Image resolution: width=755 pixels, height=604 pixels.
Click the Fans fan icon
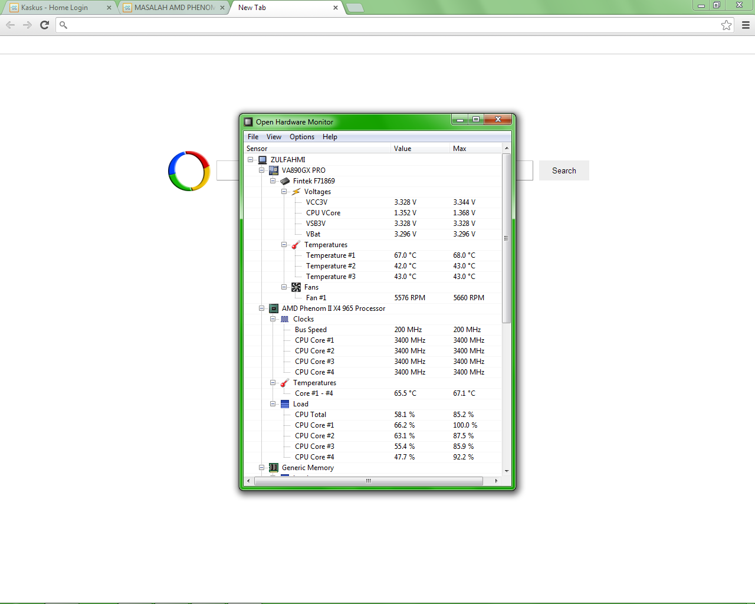296,287
